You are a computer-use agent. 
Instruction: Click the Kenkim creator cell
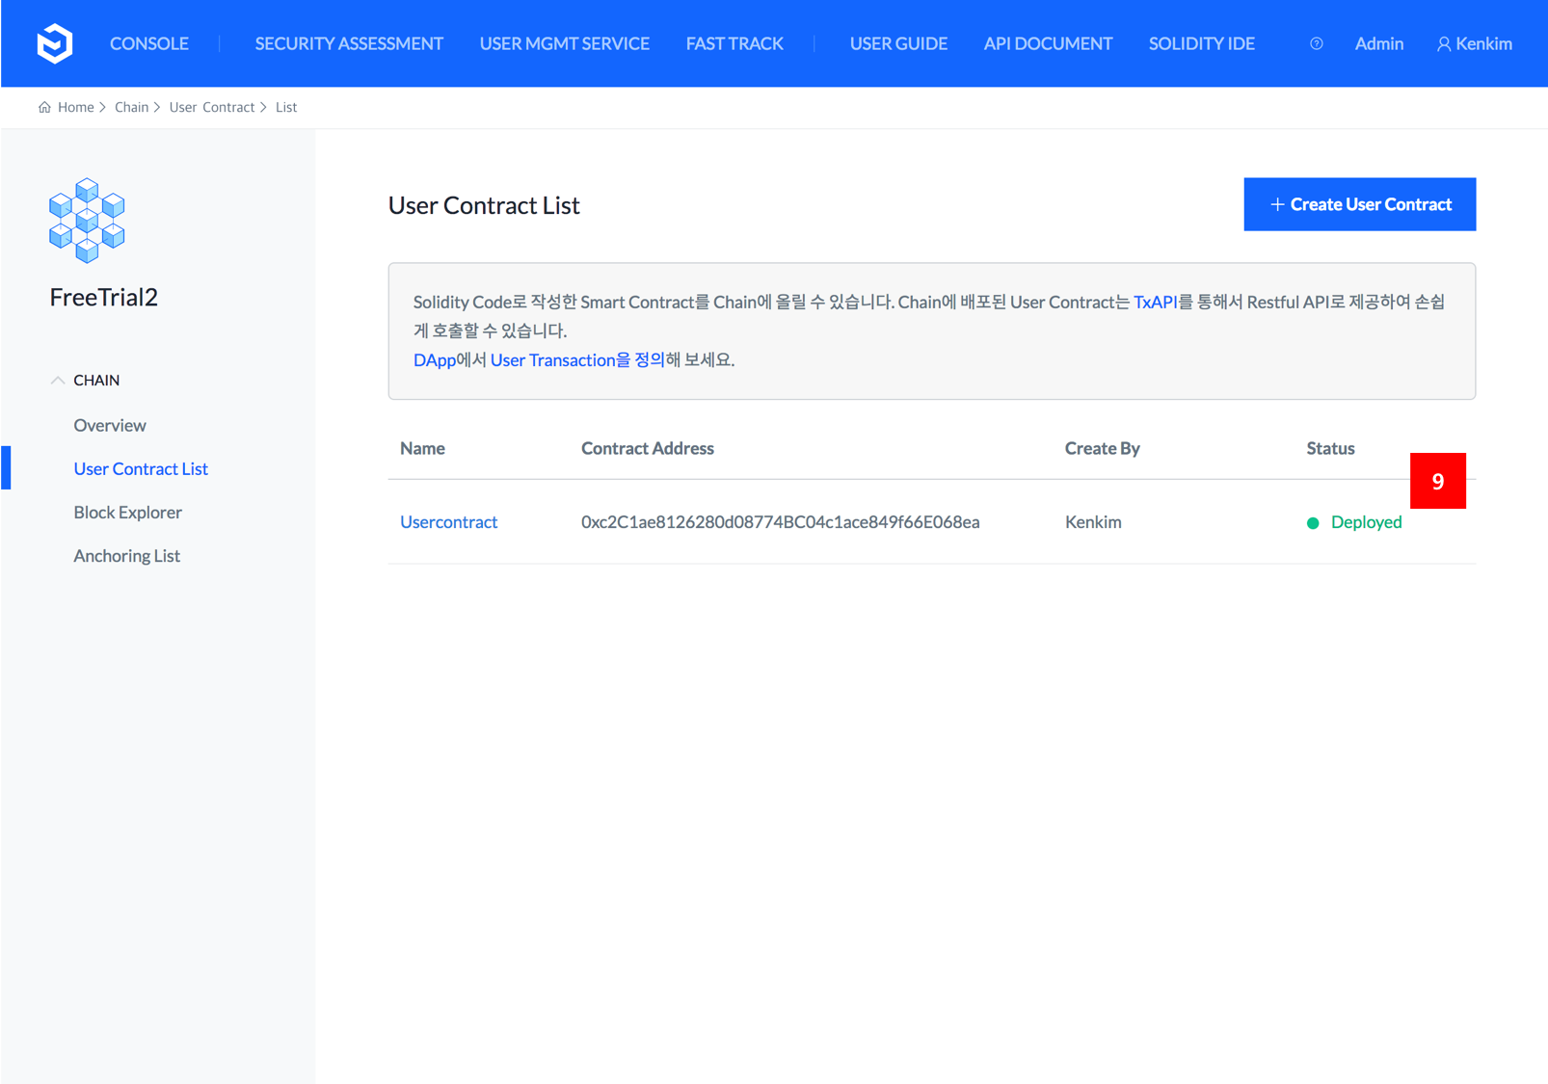(1093, 521)
